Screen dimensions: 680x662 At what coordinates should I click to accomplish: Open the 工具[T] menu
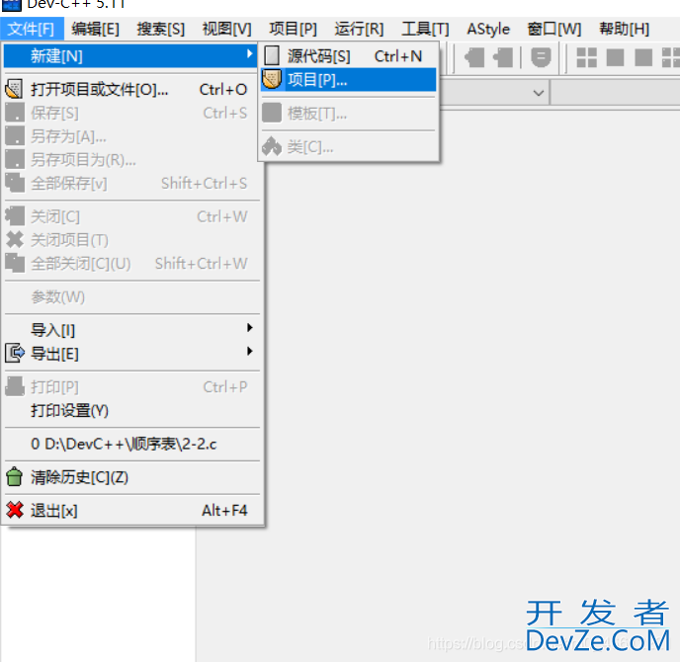coord(425,29)
